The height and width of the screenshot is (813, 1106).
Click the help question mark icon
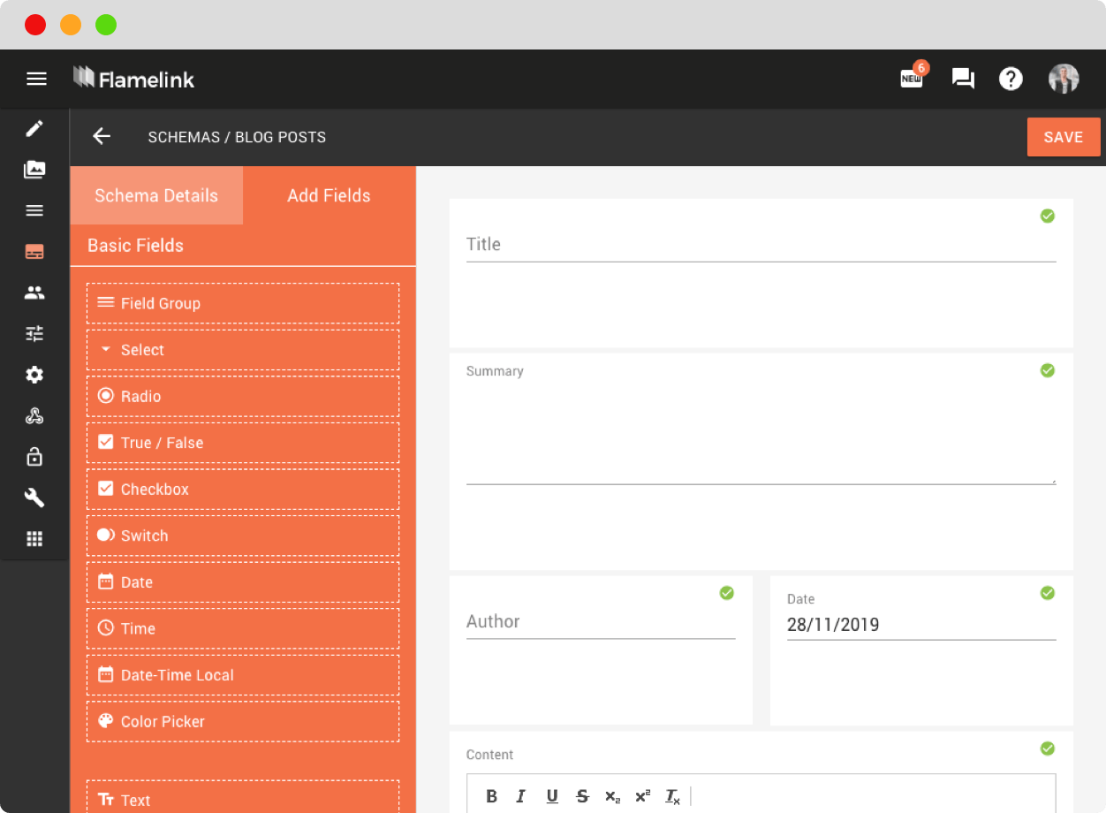coord(1011,79)
